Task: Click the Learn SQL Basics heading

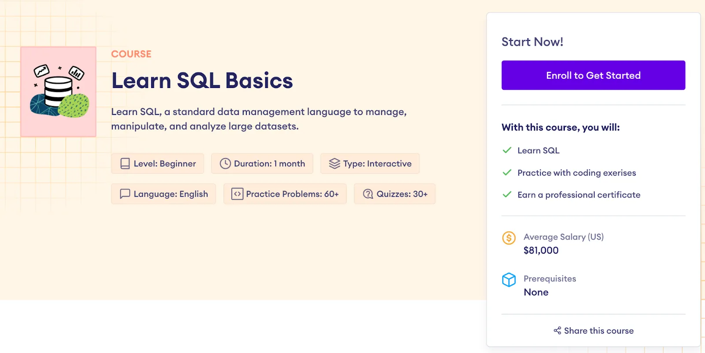Action: pos(202,81)
